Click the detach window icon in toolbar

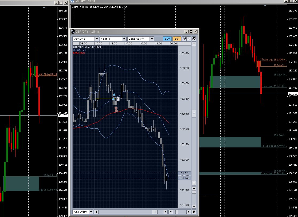click(x=194, y=39)
